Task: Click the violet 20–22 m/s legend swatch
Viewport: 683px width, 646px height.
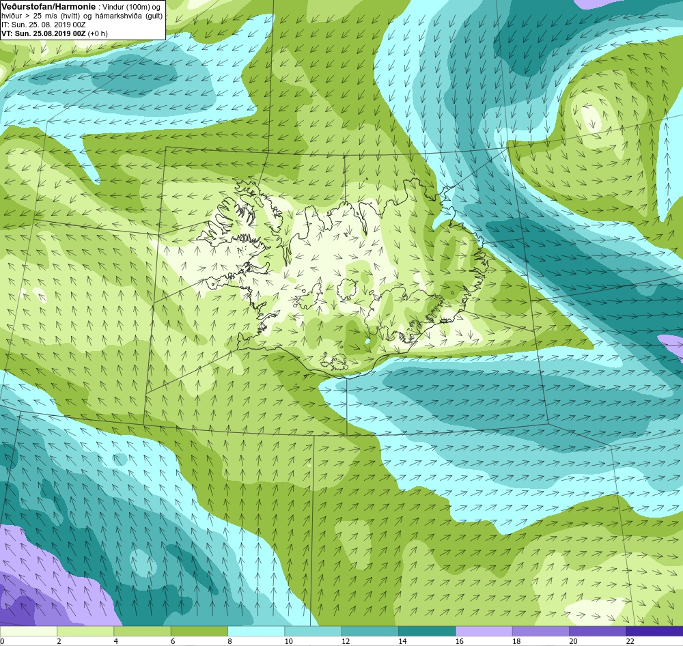Action: [598, 631]
